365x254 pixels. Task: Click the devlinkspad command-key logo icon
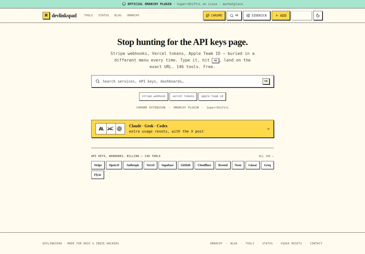click(46, 15)
